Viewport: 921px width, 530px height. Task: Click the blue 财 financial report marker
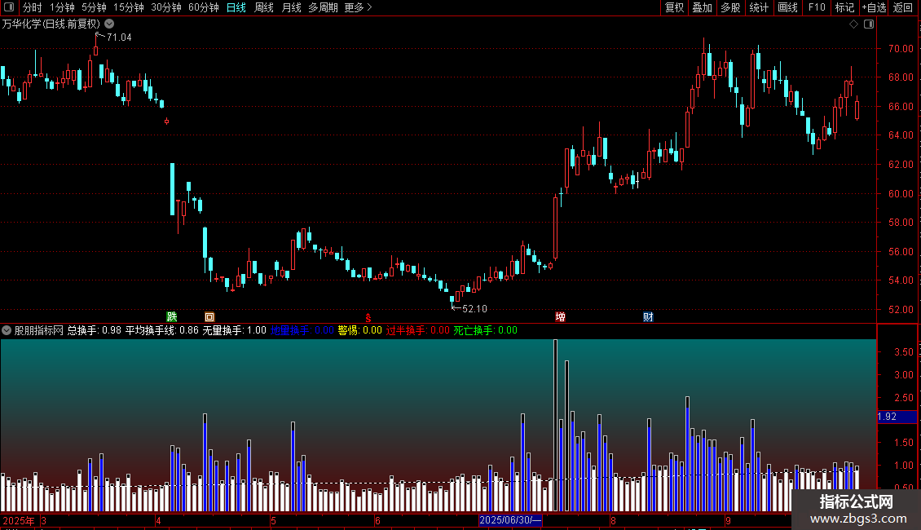point(648,316)
